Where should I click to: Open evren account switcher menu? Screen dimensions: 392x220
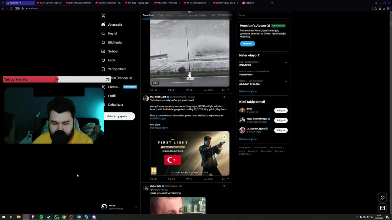(x=119, y=207)
